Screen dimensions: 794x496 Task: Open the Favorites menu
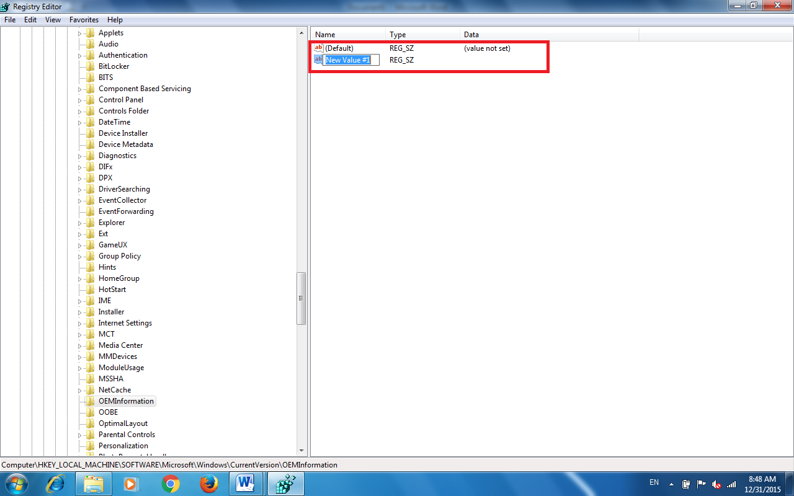pyautogui.click(x=84, y=20)
